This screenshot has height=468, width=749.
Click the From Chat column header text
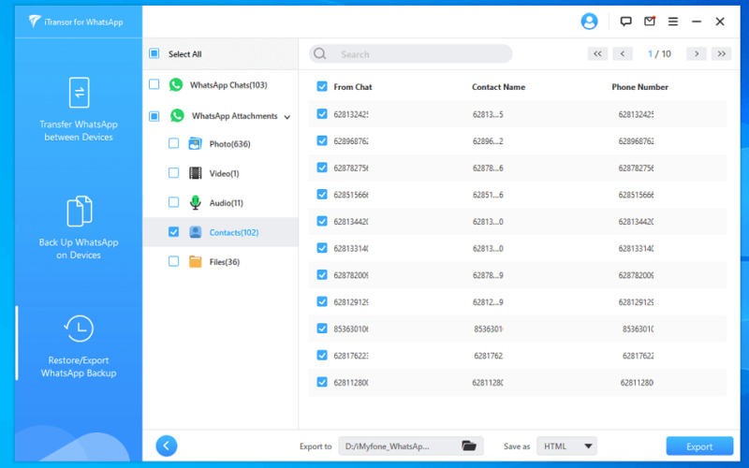[353, 87]
